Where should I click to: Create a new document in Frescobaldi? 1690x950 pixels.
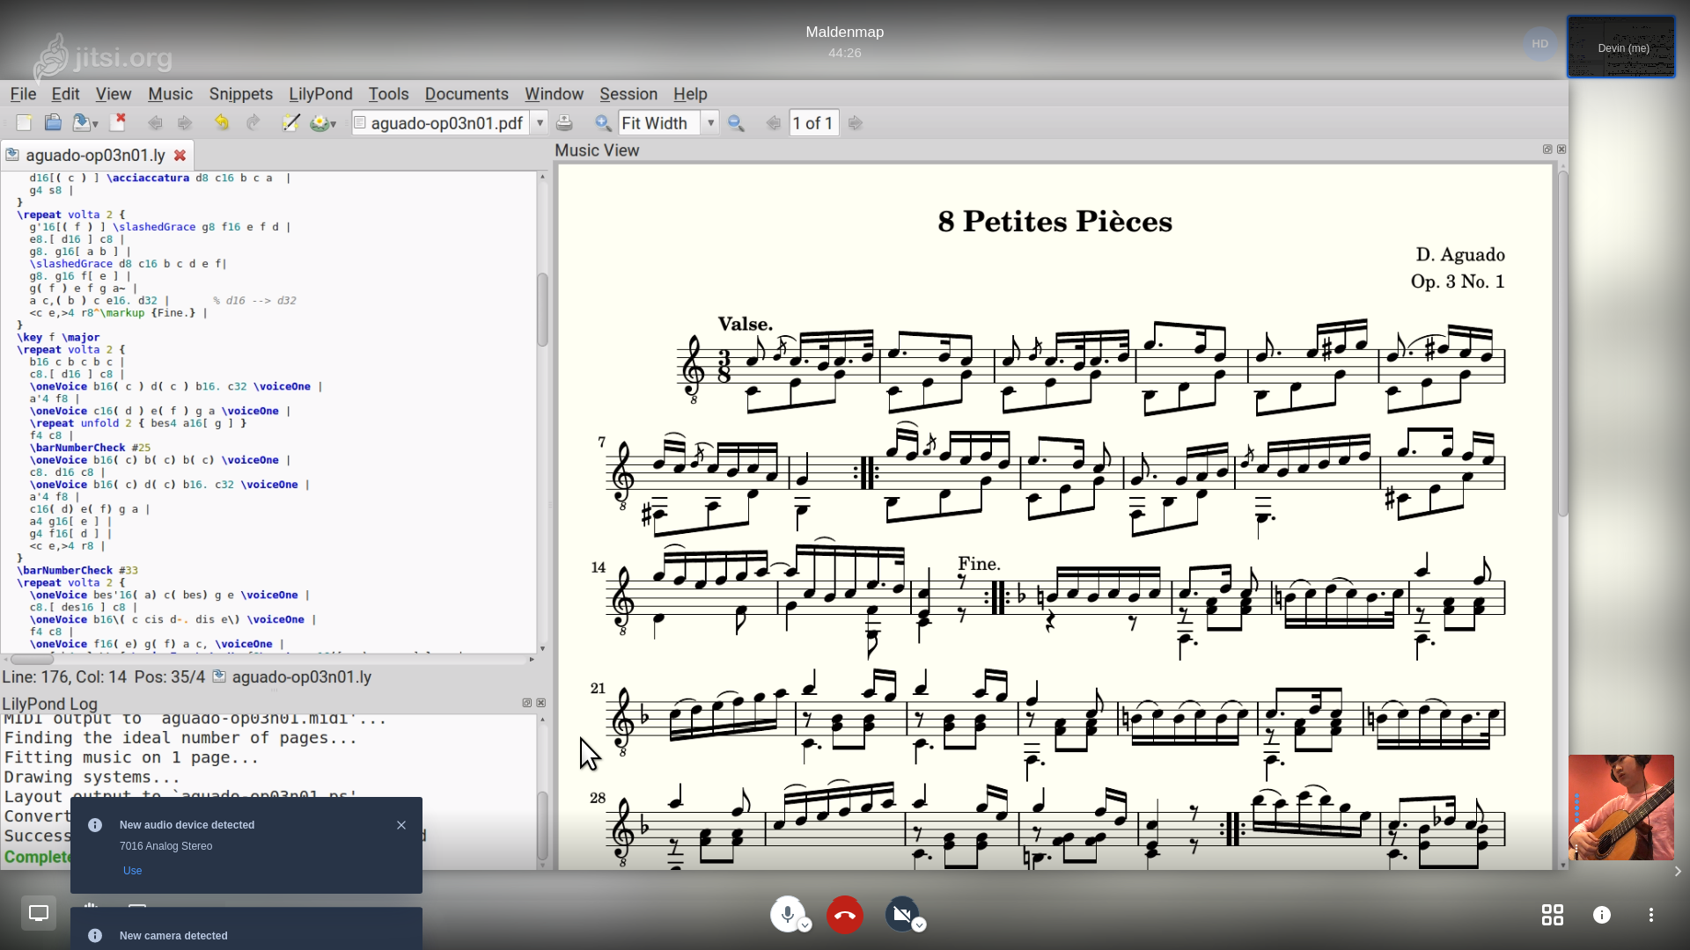24,123
